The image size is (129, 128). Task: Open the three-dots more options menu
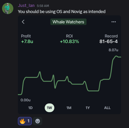114,22
